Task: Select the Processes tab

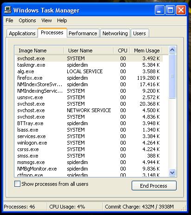Action: coord(52,32)
